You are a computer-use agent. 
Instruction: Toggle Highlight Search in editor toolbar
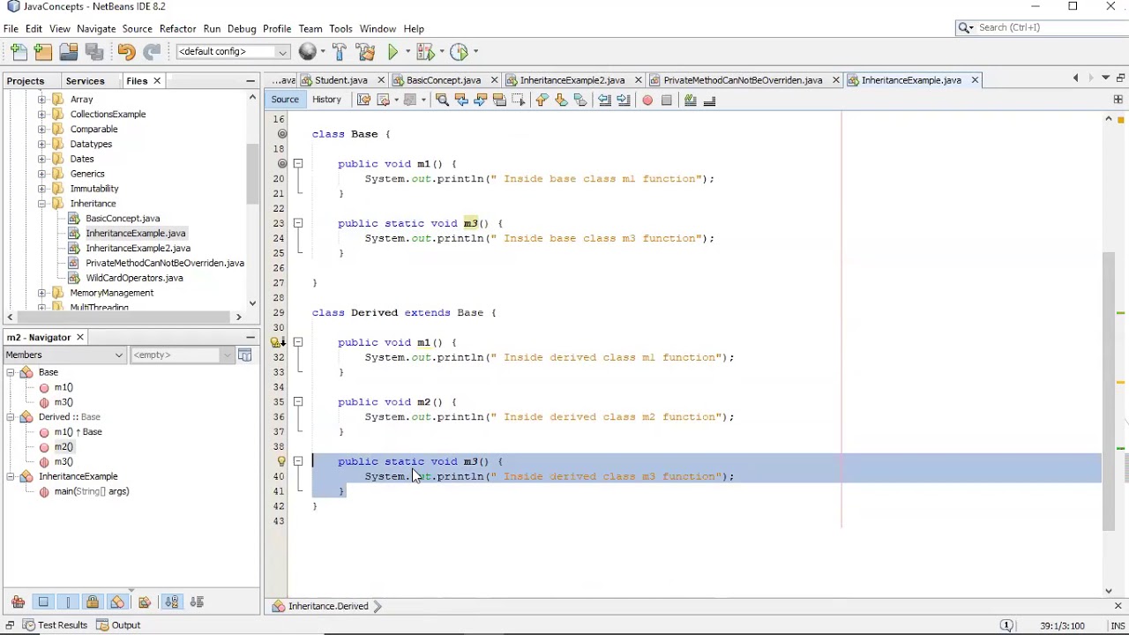pyautogui.click(x=499, y=101)
